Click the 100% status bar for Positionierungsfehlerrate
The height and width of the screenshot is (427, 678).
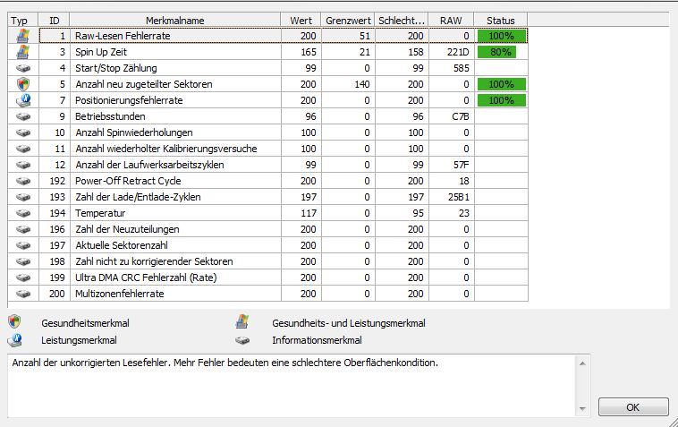(x=502, y=100)
